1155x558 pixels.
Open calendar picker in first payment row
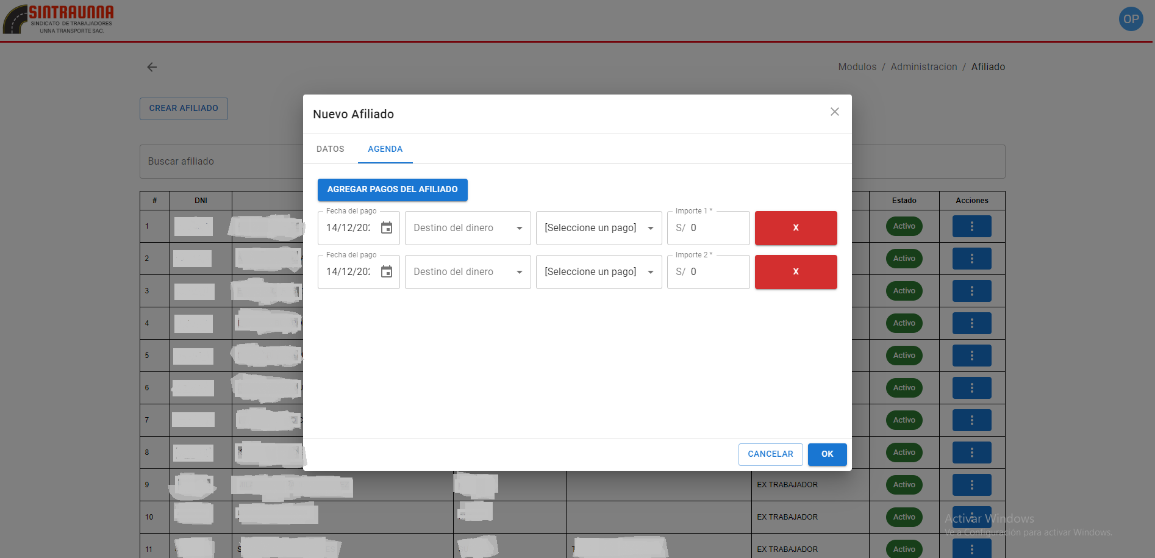(x=387, y=228)
